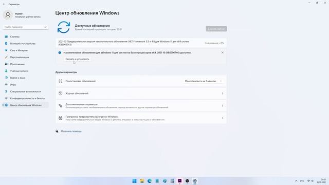Open Время и язык section
The height and width of the screenshot is (185, 329).
[25, 78]
